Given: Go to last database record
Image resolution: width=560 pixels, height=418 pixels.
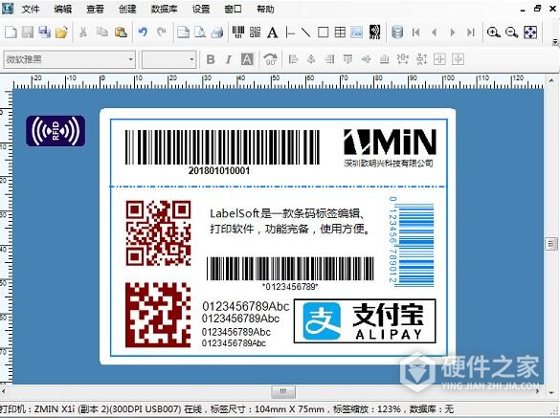Looking at the screenshot, I should 471,33.
